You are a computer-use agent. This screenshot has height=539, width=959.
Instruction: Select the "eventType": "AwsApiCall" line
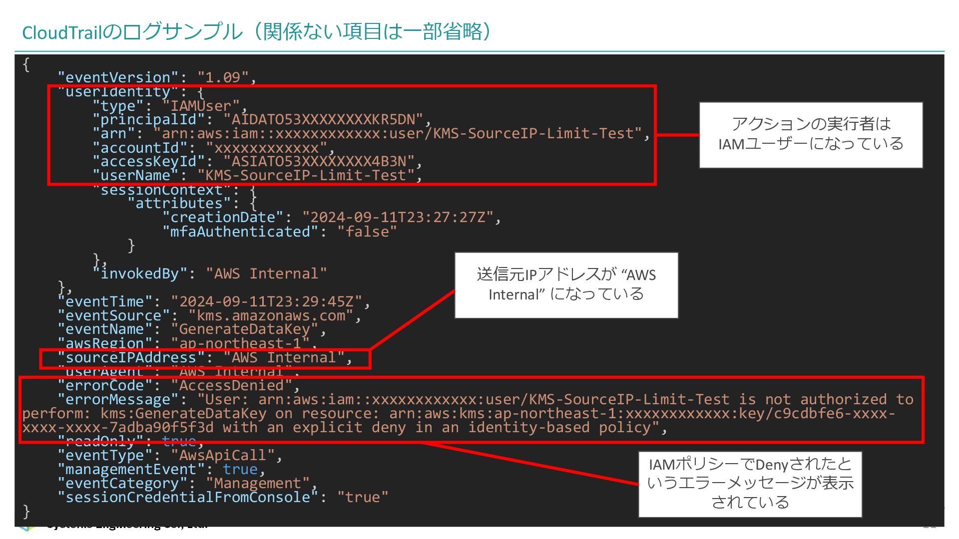point(170,455)
